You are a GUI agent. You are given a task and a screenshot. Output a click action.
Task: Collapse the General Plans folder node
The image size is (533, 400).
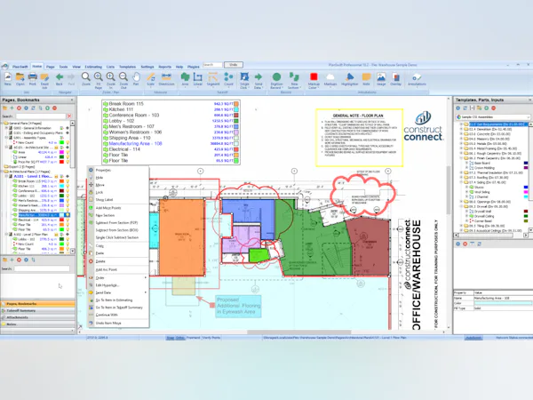coord(3,124)
